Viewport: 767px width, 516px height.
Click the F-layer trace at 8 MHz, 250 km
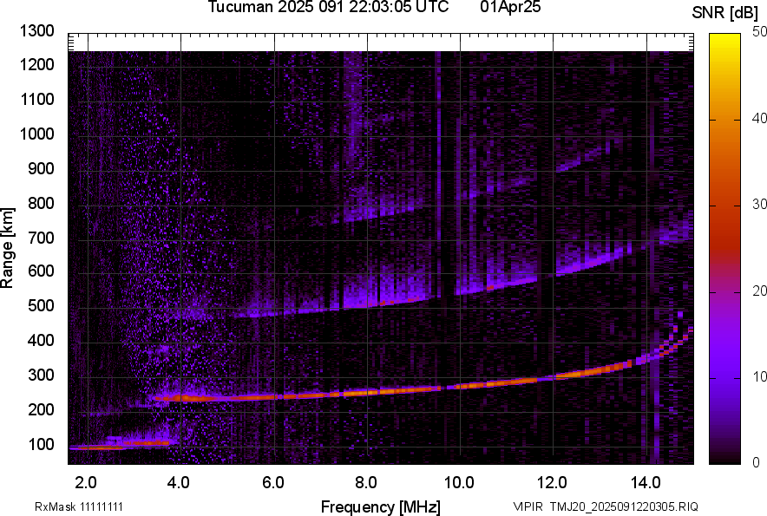pos(367,392)
